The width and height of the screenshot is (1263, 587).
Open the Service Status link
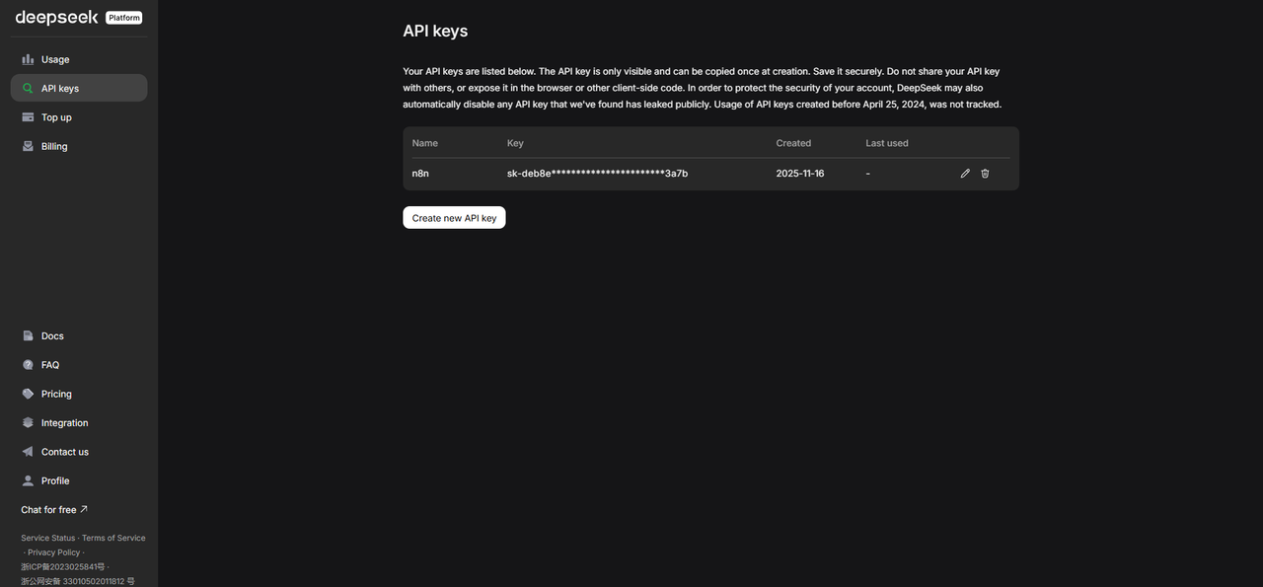[x=47, y=538]
